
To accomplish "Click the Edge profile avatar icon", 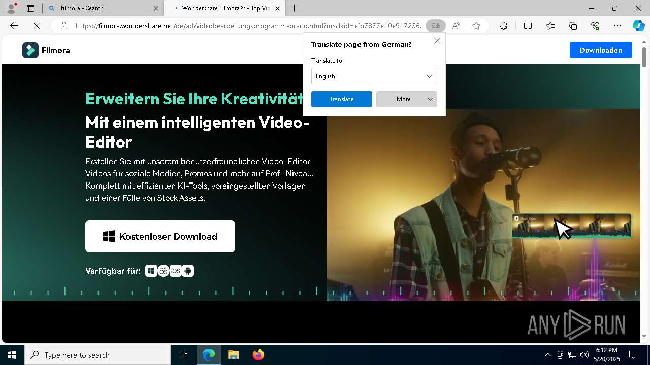I will click(x=11, y=8).
